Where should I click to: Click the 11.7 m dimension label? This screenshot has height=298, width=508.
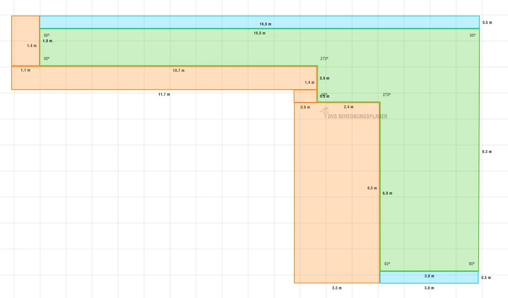pos(164,94)
